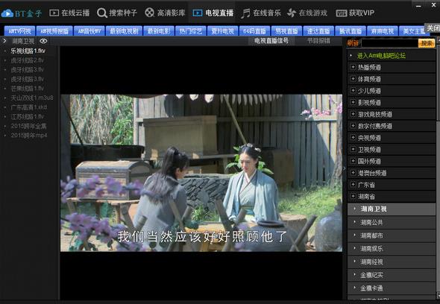Select the 金鹰纪实 channel
This screenshot has height=304, width=440.
(x=392, y=276)
